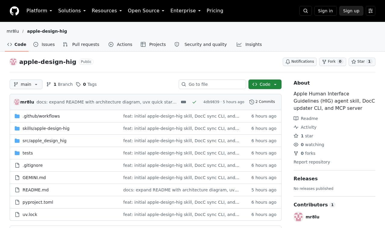This screenshot has width=385, height=228.
Task: Expand the Enterprise menu
Action: (186, 11)
